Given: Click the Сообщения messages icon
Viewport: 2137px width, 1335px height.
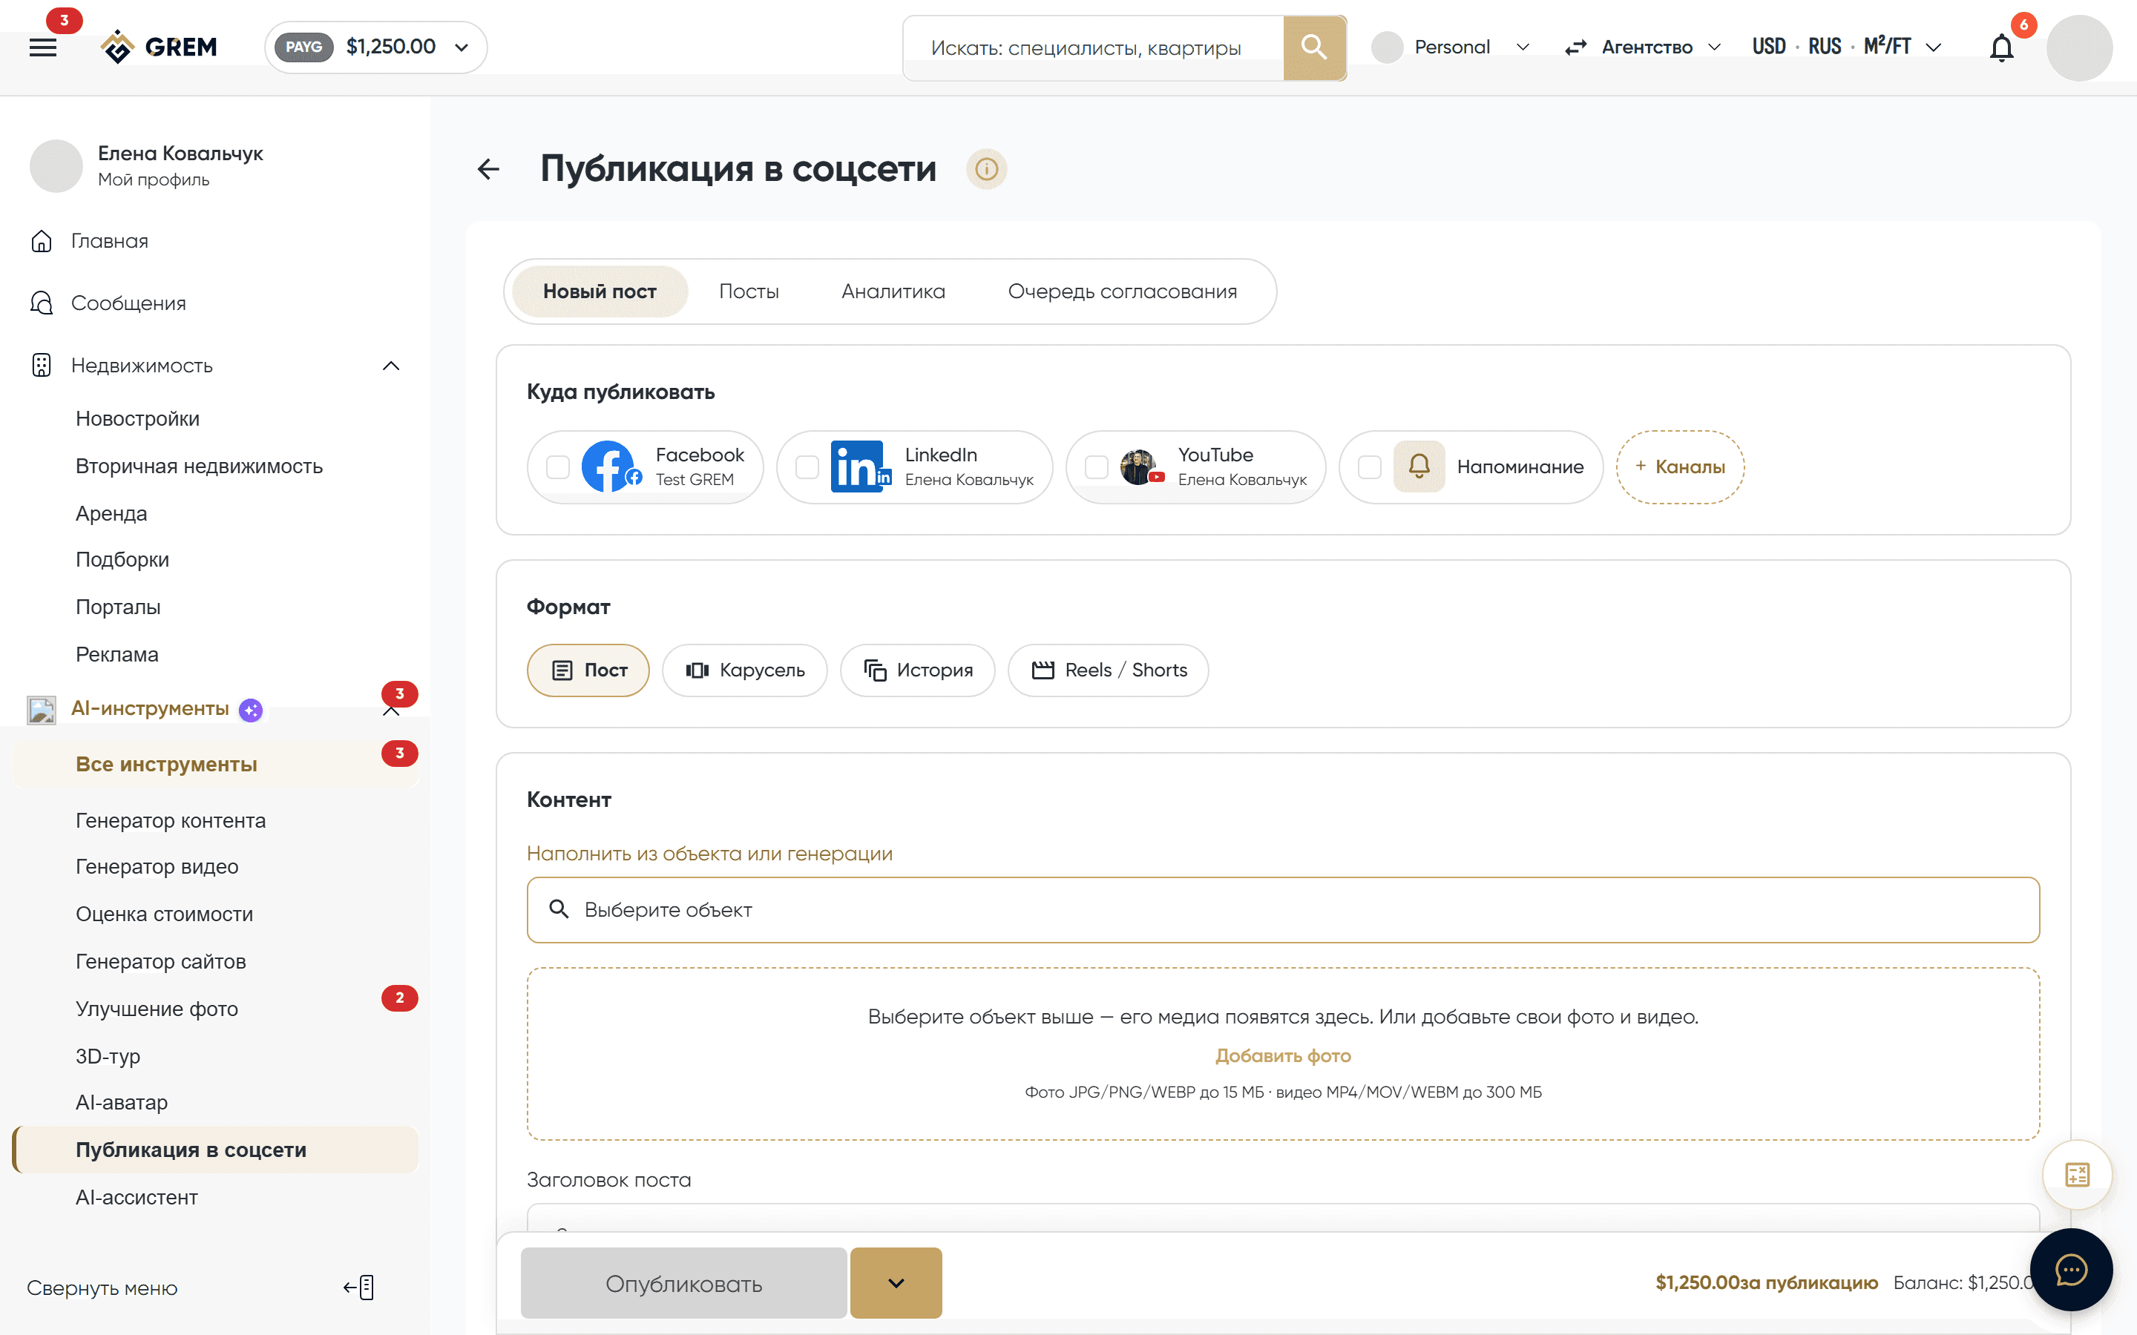Looking at the screenshot, I should 42,303.
